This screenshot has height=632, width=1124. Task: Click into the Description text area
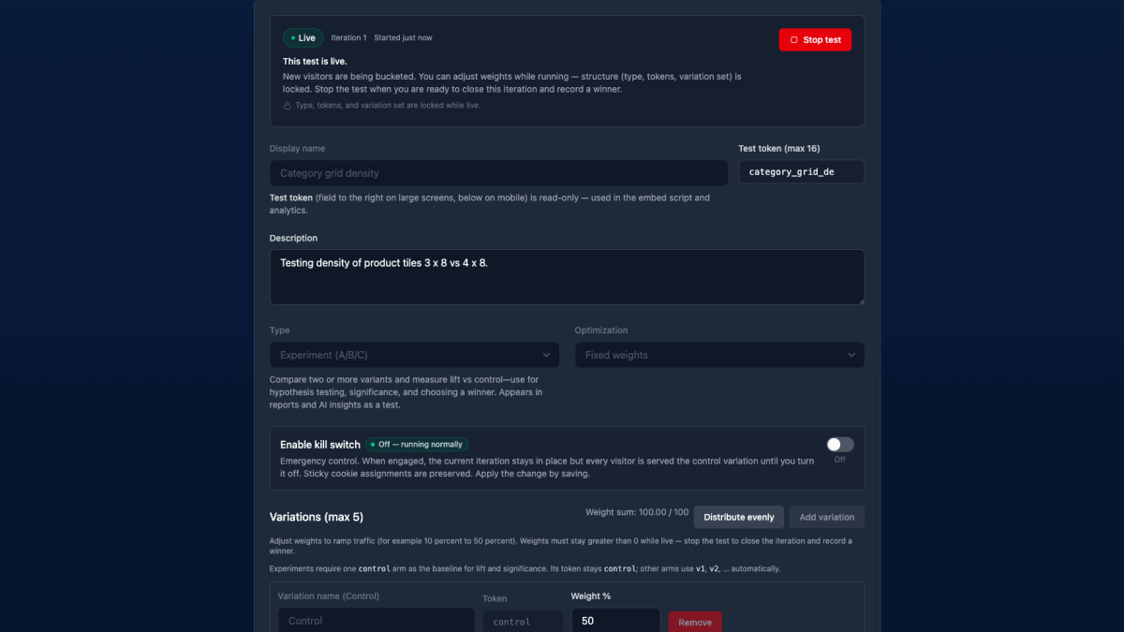tap(567, 277)
